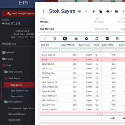
Task: Save with the floppy disk icon
Action: click(x=117, y=11)
